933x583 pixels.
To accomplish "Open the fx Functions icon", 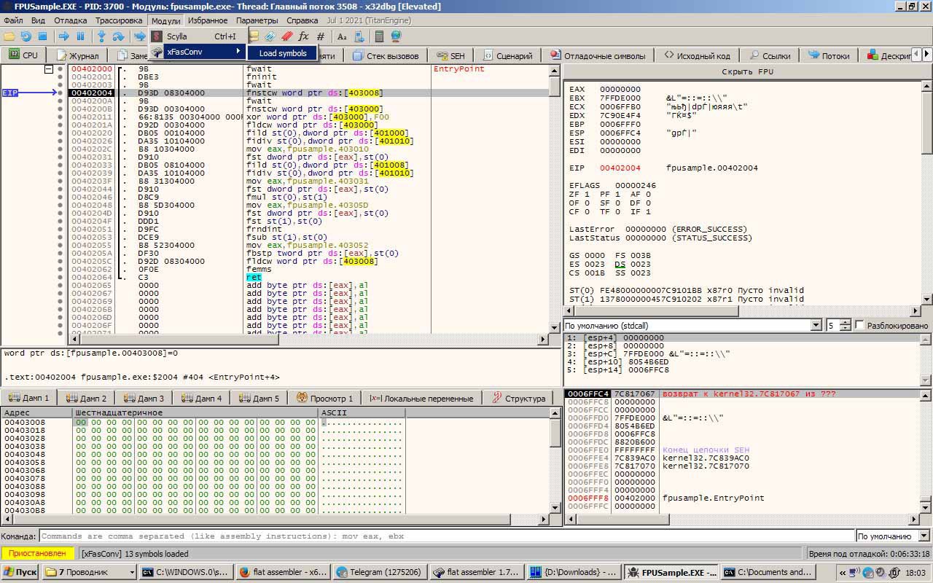I will click(x=304, y=36).
